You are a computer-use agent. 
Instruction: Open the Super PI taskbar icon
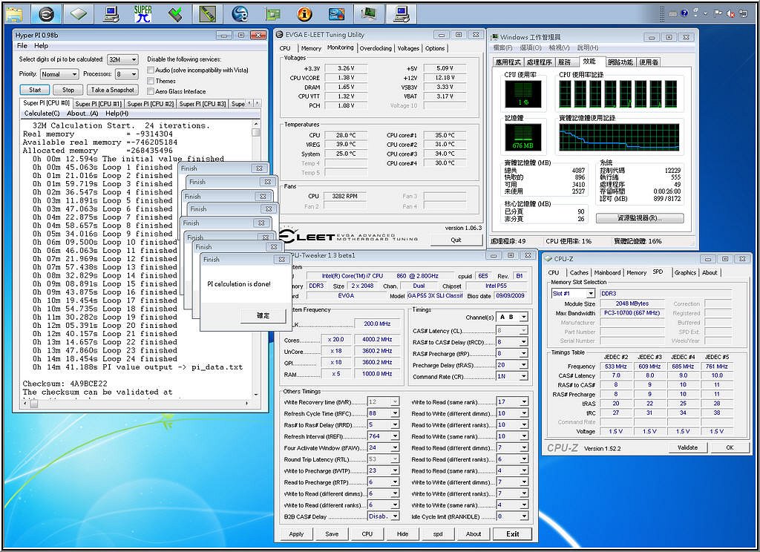(x=143, y=13)
